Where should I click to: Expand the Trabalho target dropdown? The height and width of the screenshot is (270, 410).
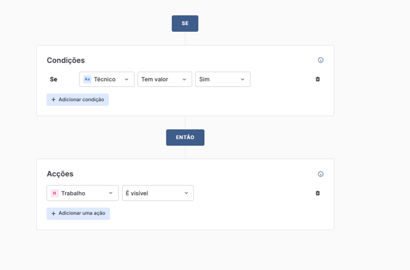pyautogui.click(x=83, y=193)
